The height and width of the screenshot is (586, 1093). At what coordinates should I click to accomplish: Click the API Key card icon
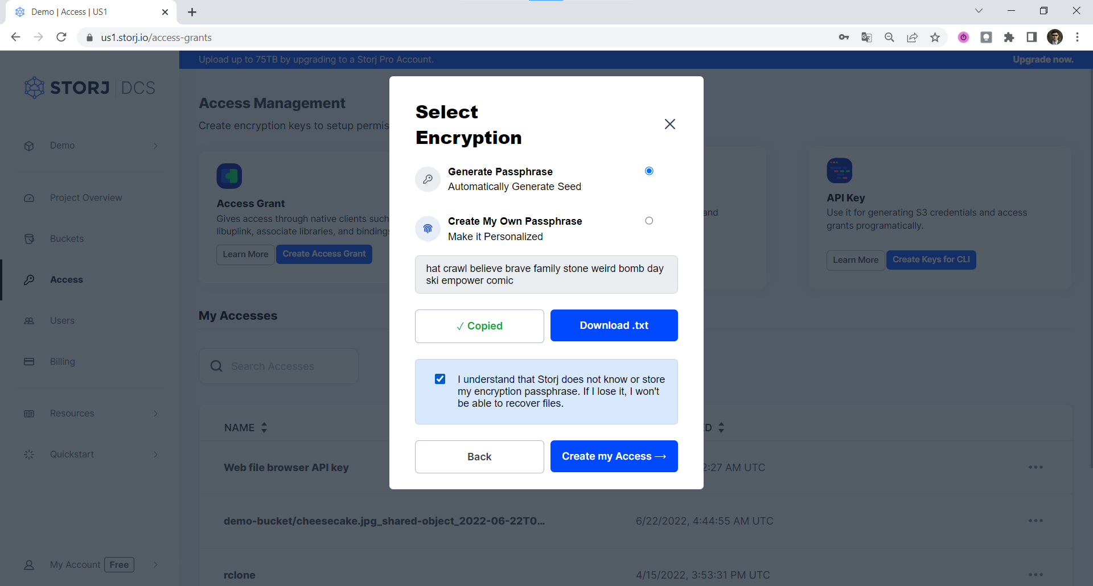pos(839,171)
